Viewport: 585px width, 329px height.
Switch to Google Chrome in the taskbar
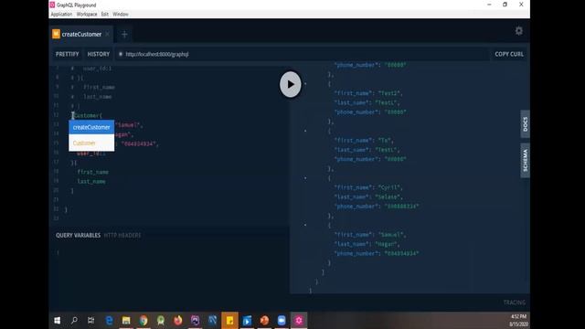[x=144, y=321]
